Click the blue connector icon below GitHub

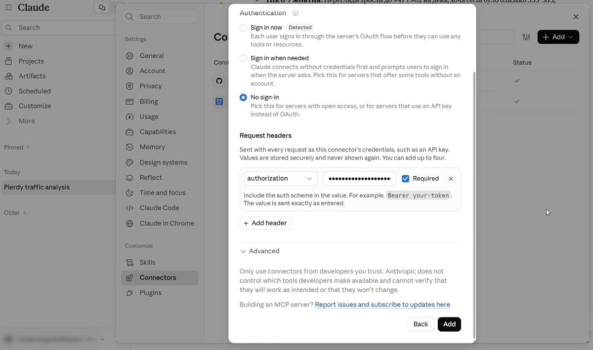(219, 101)
